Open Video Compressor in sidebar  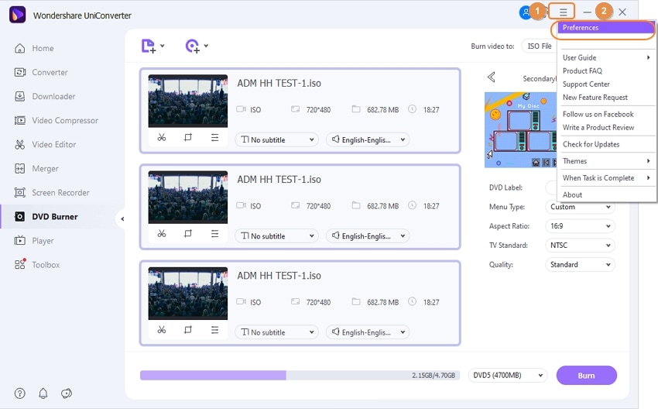pyautogui.click(x=57, y=121)
